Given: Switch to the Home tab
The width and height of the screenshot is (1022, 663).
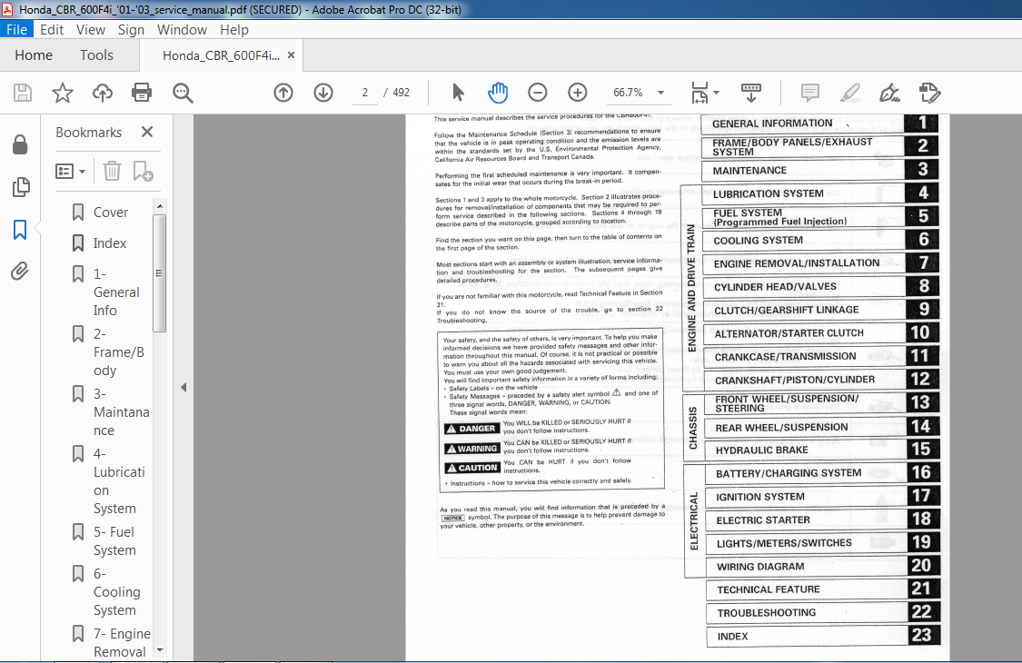Looking at the screenshot, I should [x=34, y=55].
